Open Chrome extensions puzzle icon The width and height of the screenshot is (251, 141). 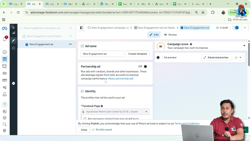213,12
